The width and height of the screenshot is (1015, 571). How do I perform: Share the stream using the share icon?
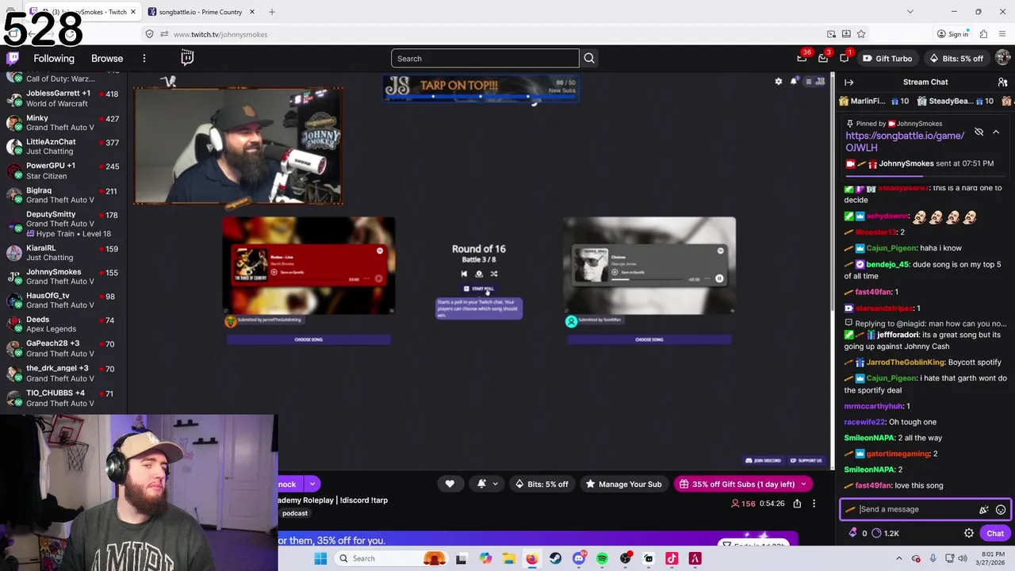(797, 504)
